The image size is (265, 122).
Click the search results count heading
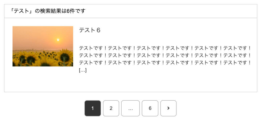click(48, 11)
